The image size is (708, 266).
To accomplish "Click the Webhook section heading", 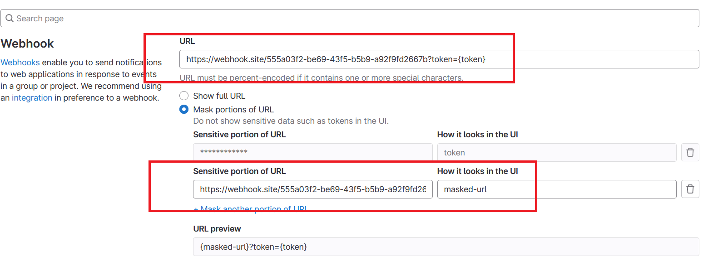I will 27,44.
